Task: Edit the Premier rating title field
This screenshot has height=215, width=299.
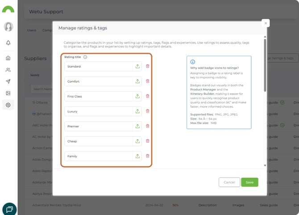Action: point(99,126)
